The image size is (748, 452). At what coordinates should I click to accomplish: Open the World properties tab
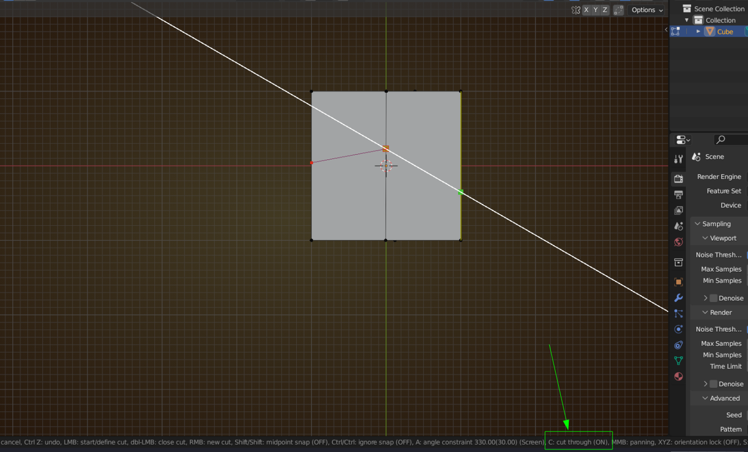pyautogui.click(x=678, y=242)
